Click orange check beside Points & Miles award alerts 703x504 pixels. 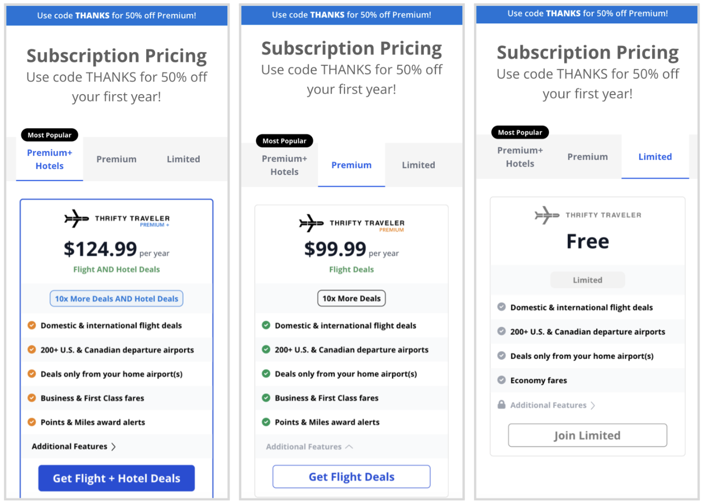click(x=32, y=422)
